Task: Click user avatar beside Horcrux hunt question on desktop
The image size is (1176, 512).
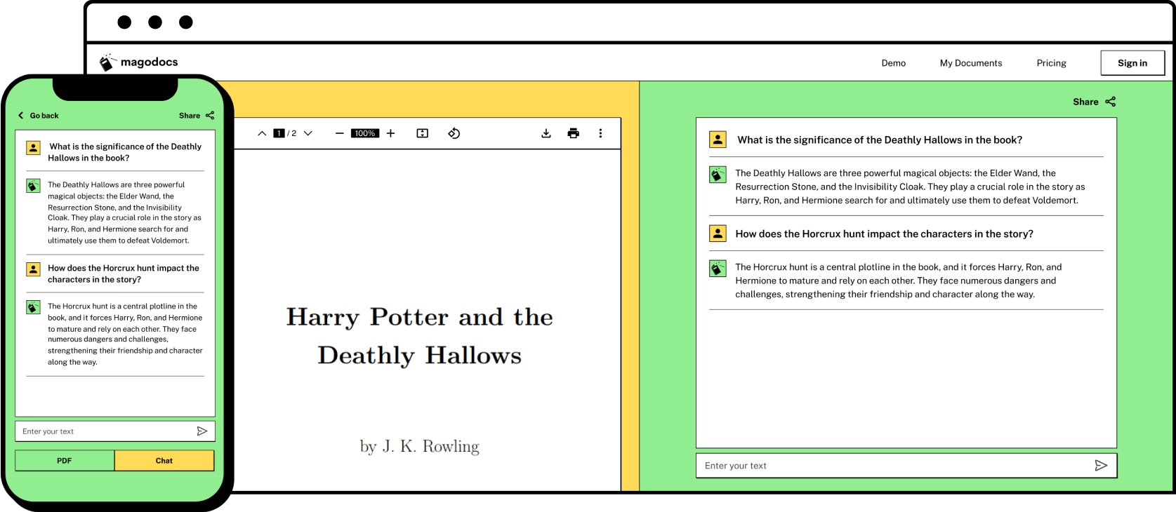Action: [x=718, y=234]
